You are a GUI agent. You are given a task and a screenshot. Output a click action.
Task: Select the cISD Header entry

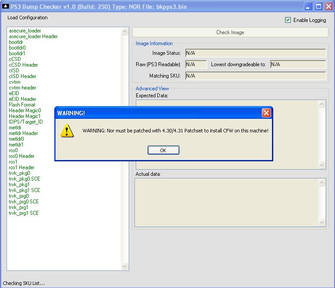click(22, 76)
